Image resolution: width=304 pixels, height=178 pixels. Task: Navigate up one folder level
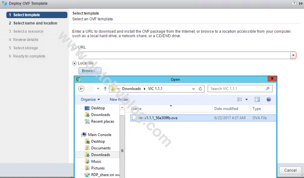(105, 88)
